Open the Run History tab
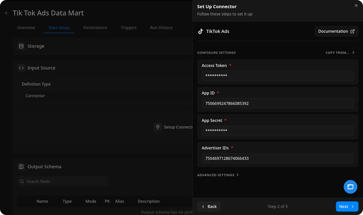Screen dimensions: 363x215 click(x=161, y=28)
